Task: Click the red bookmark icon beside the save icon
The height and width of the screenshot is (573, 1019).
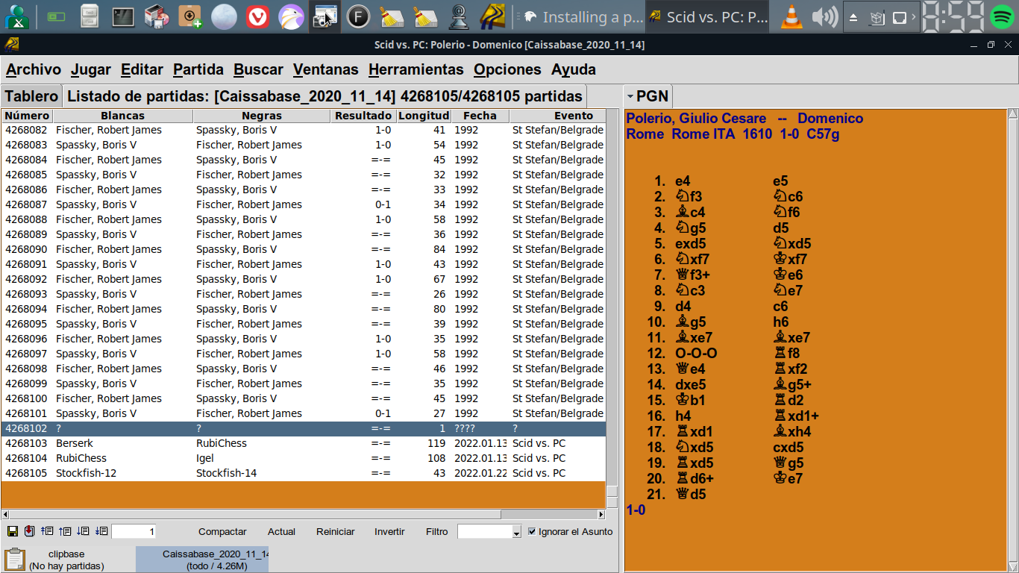Action: (29, 531)
